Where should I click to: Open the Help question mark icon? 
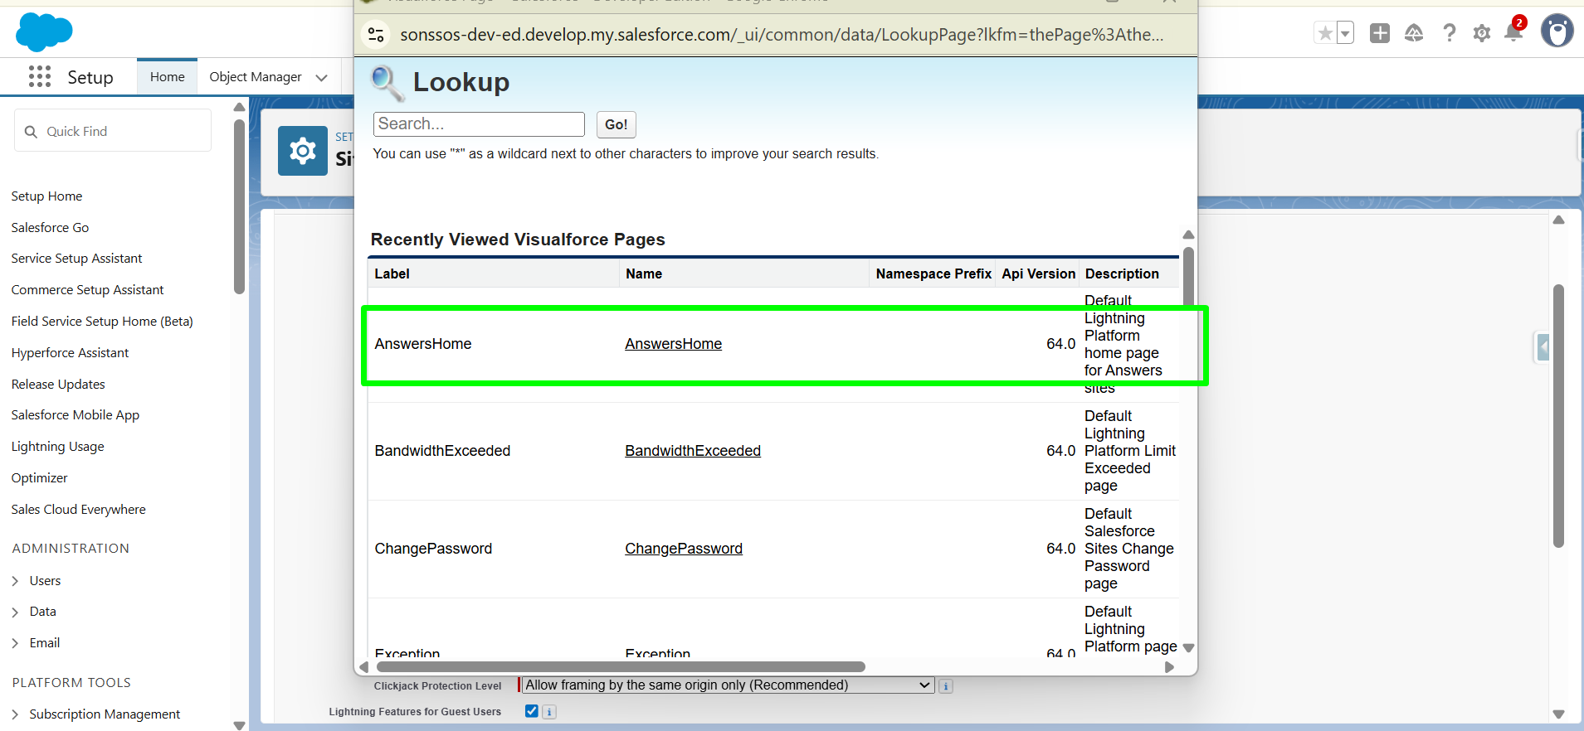[x=1449, y=33]
